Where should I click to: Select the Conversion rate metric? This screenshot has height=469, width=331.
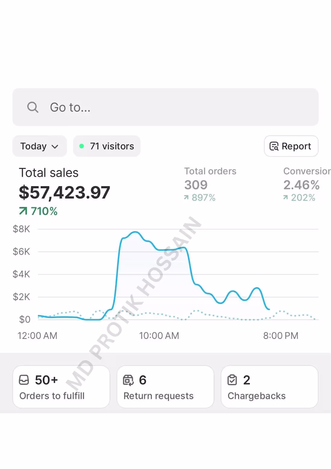pos(307,184)
